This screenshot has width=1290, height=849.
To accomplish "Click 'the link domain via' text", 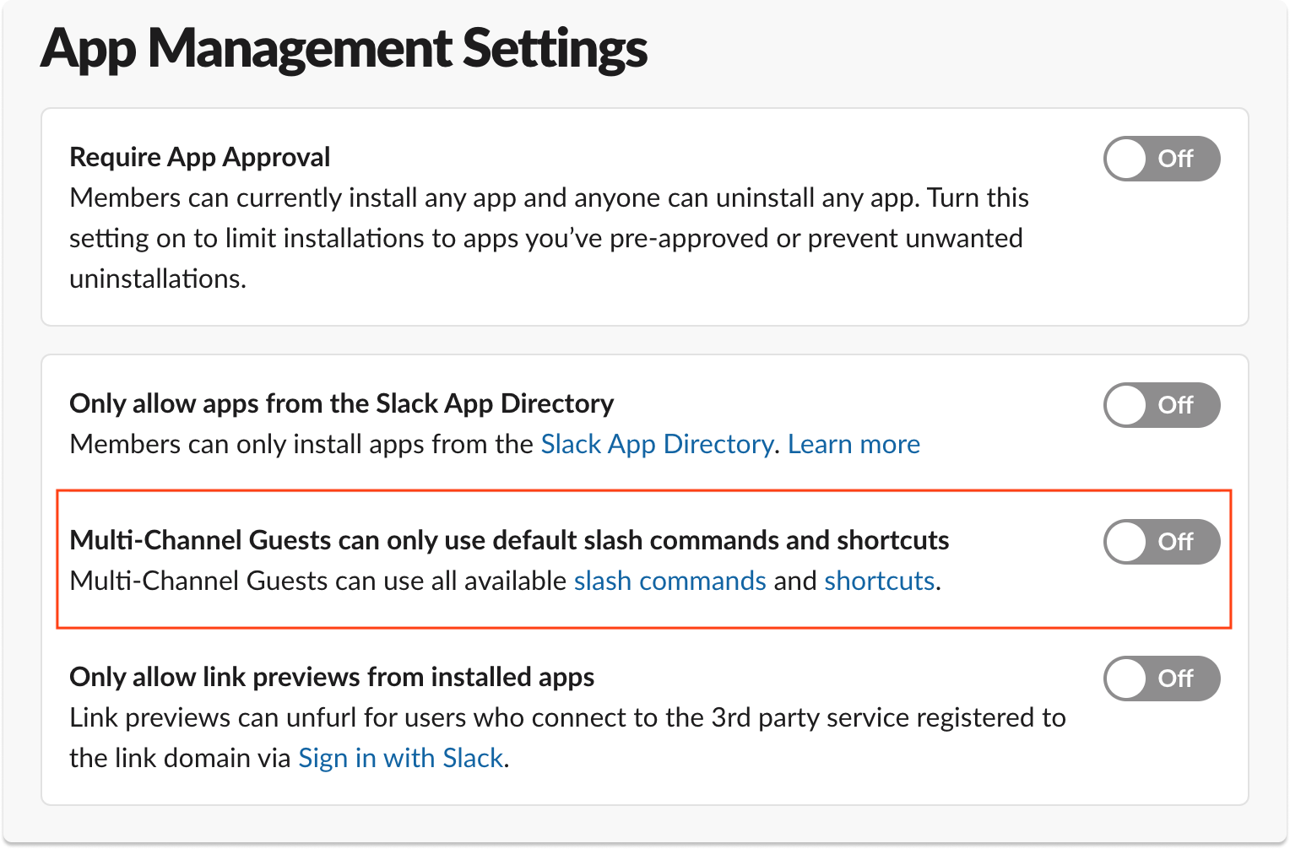I will 180,758.
